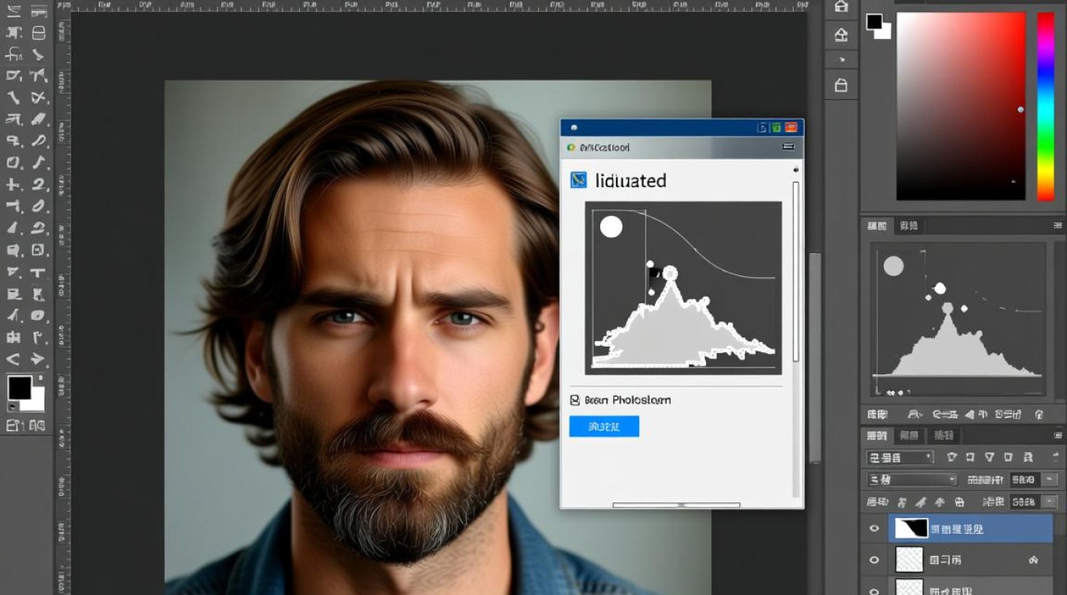Click the vertical rainbow hue slider
The image size is (1067, 595).
[1046, 106]
